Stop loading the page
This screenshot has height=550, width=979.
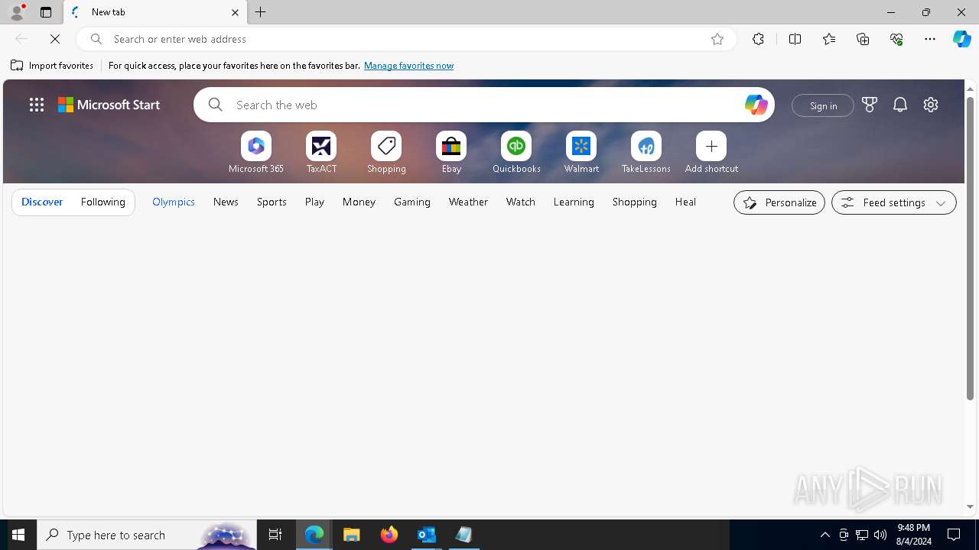tap(55, 39)
